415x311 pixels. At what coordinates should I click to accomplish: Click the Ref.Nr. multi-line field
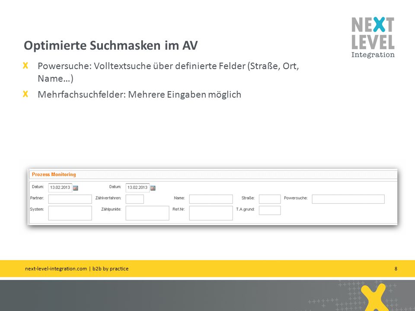211,213
